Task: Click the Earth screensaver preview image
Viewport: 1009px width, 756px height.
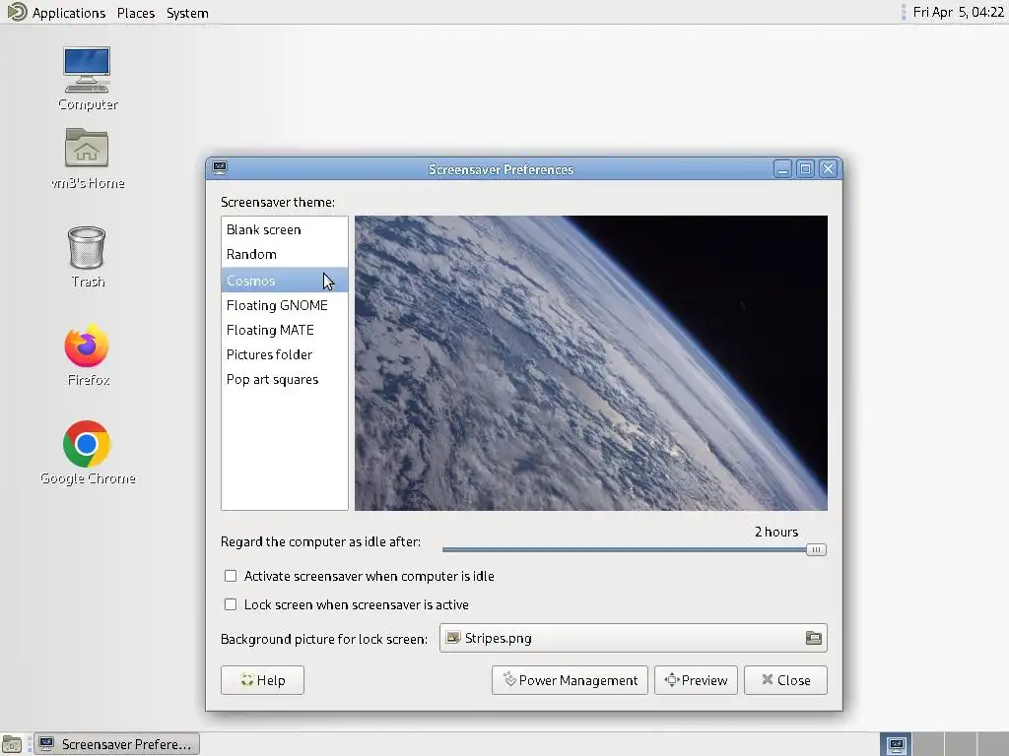Action: [x=591, y=363]
